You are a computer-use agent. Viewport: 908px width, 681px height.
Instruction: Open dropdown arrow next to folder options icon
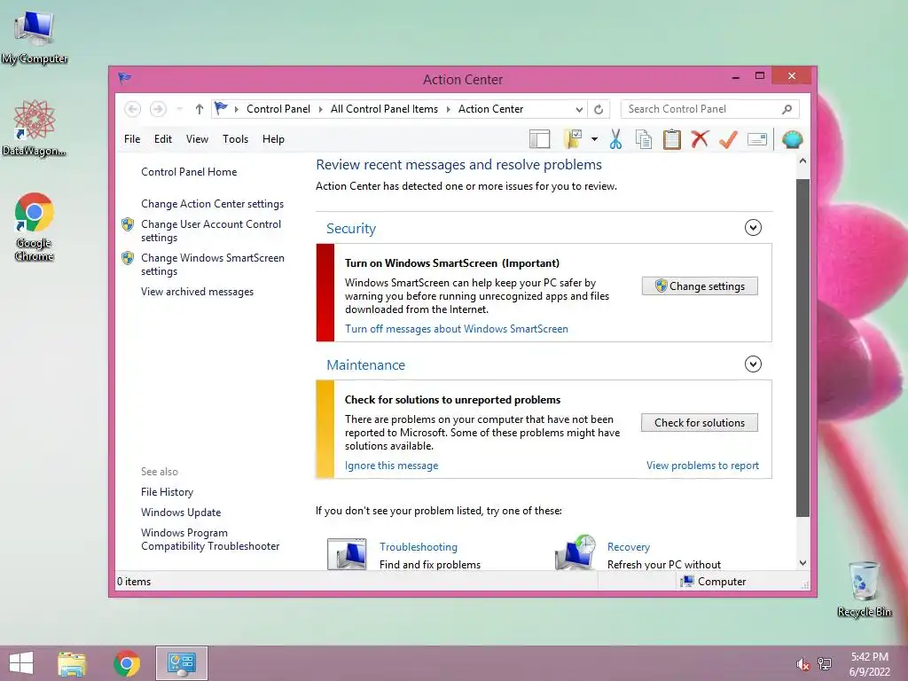594,139
